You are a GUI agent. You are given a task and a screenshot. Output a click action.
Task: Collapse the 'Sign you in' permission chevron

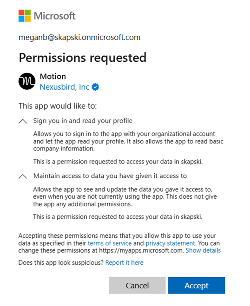(23, 121)
